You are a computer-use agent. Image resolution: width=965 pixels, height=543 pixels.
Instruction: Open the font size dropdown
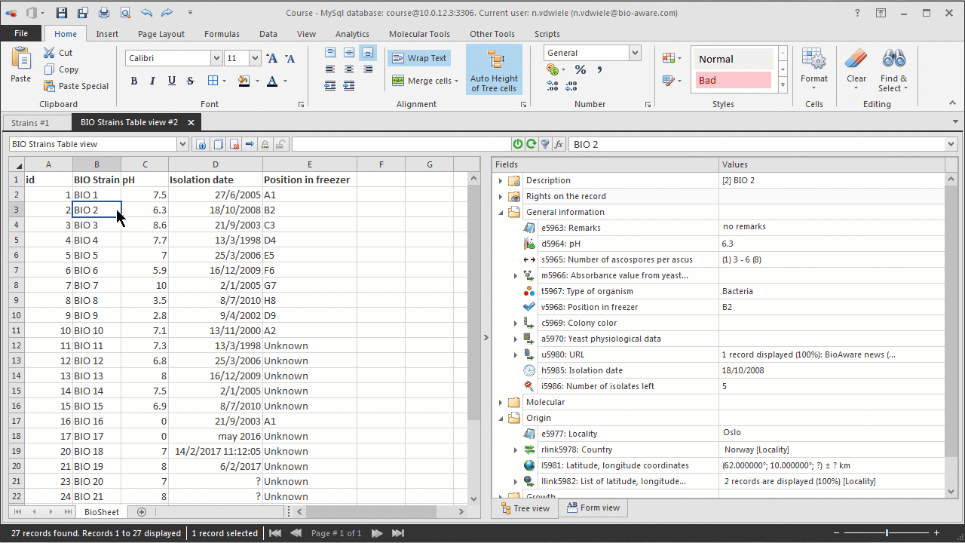pyautogui.click(x=255, y=58)
